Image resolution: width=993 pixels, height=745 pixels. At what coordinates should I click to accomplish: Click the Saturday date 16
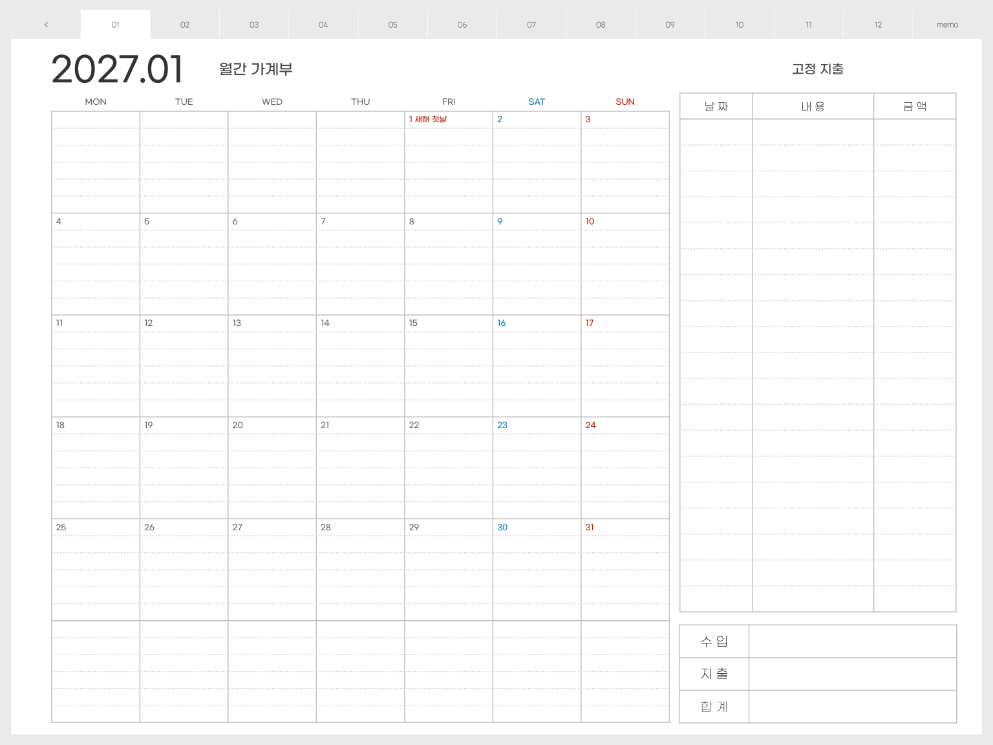pos(502,323)
